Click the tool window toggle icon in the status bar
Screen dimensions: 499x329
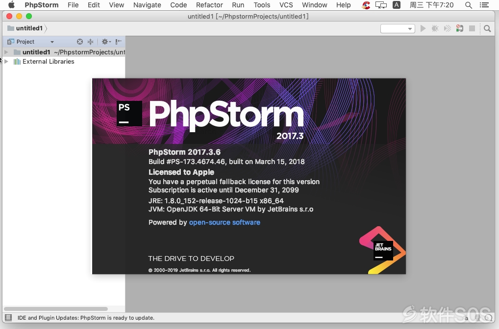9,318
